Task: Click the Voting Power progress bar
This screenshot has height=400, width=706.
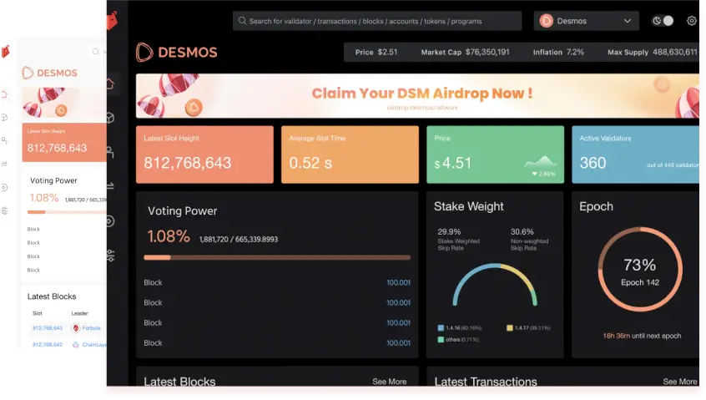Action: tap(277, 257)
